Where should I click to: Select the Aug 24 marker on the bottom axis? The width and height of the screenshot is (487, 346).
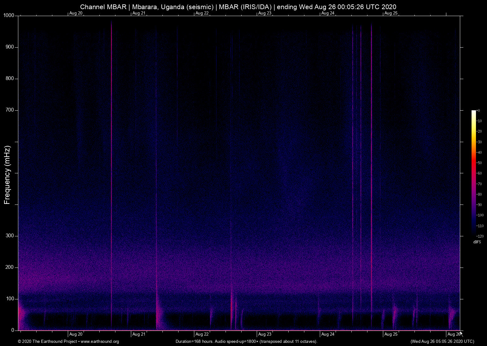328,334
